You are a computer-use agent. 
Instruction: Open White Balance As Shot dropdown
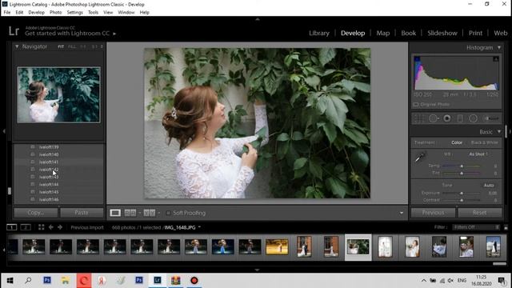pyautogui.click(x=478, y=154)
